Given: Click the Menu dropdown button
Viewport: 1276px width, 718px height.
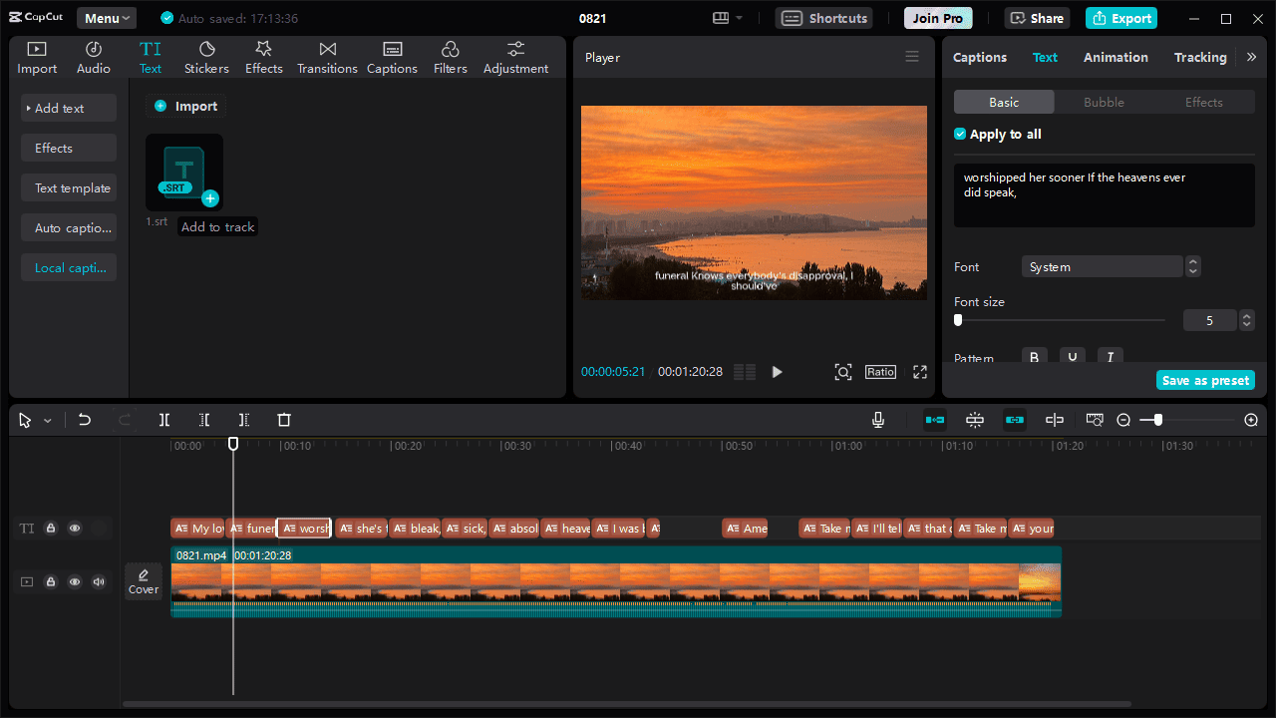Looking at the screenshot, I should point(107,18).
